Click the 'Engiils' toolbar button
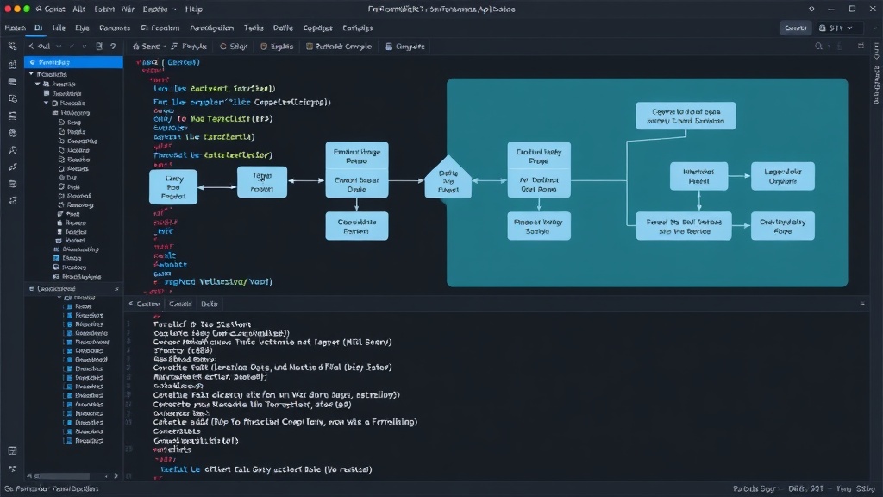The height and width of the screenshot is (497, 883). (277, 47)
